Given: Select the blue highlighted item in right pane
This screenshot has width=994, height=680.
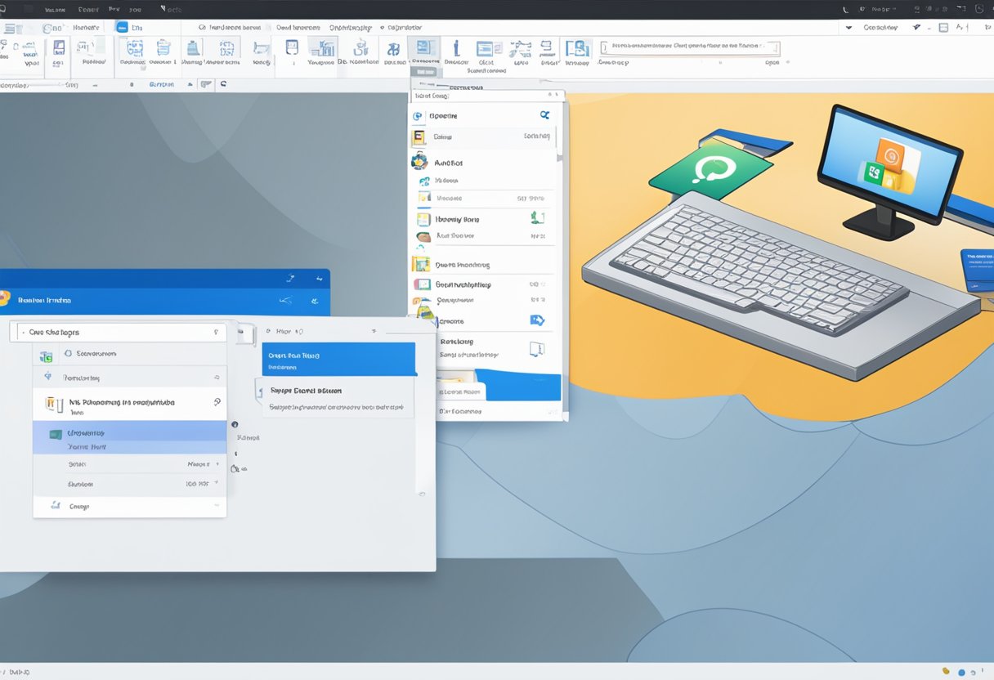Looking at the screenshot, I should 338,360.
